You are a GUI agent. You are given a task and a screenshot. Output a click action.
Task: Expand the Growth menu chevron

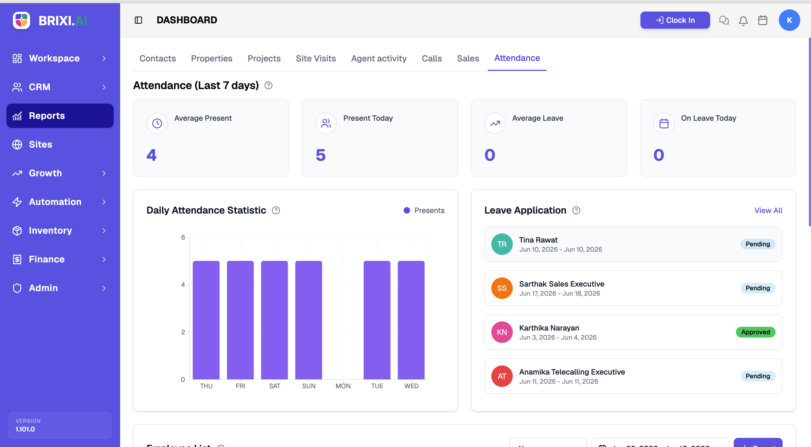[104, 173]
